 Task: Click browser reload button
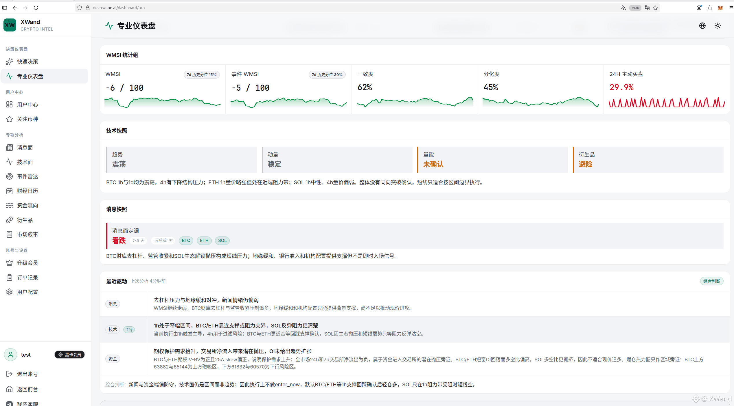pyautogui.click(x=36, y=8)
